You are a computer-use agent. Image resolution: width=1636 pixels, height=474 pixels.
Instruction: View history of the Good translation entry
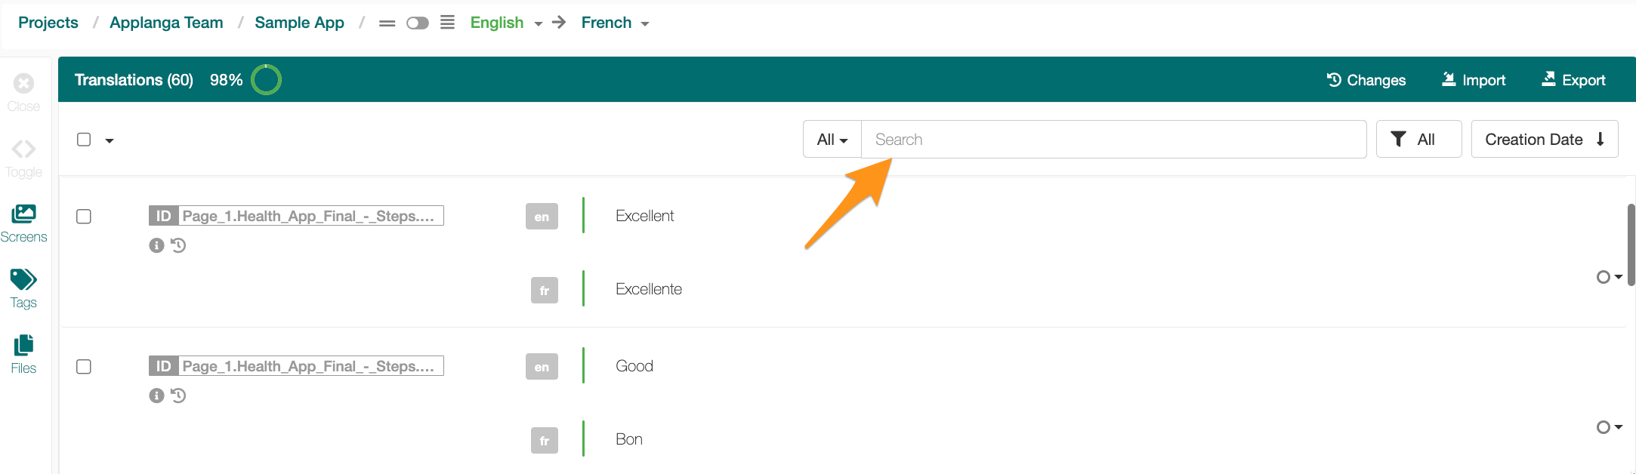(178, 396)
